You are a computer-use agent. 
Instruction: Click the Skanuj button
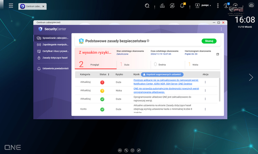pos(209,41)
